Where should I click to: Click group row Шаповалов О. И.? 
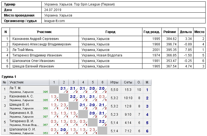coord(76,131)
